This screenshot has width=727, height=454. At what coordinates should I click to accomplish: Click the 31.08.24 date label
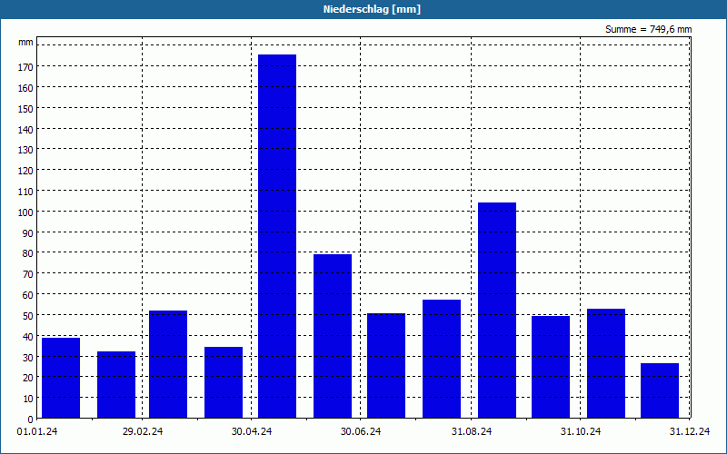click(472, 432)
